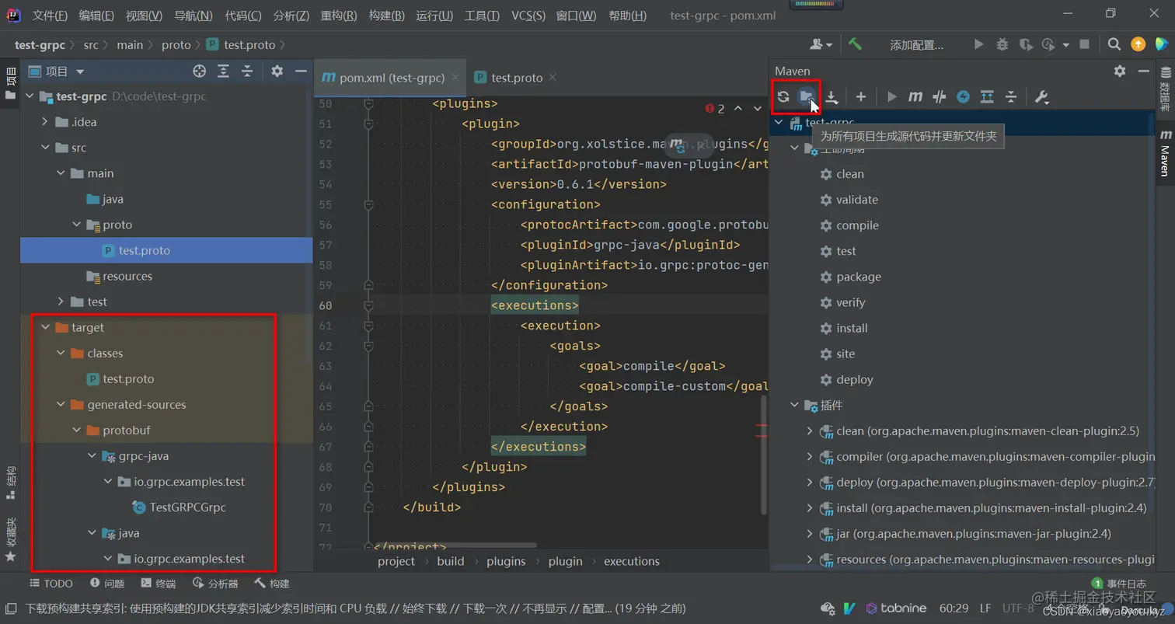Switch to the test.proto editor tab
The height and width of the screenshot is (624, 1175).
(517, 78)
